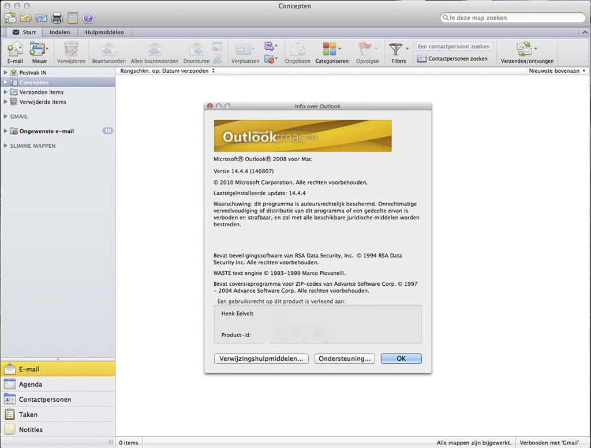Expand the SLIMME MAPPEN section
Screen dimensions: 591x448
pos(5,145)
